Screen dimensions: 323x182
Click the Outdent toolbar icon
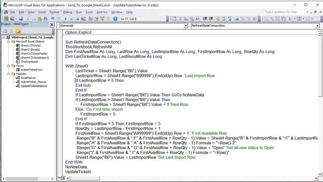tap(211, 19)
